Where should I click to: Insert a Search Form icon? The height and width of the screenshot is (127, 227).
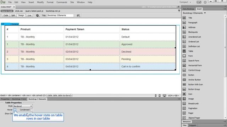point(184,60)
